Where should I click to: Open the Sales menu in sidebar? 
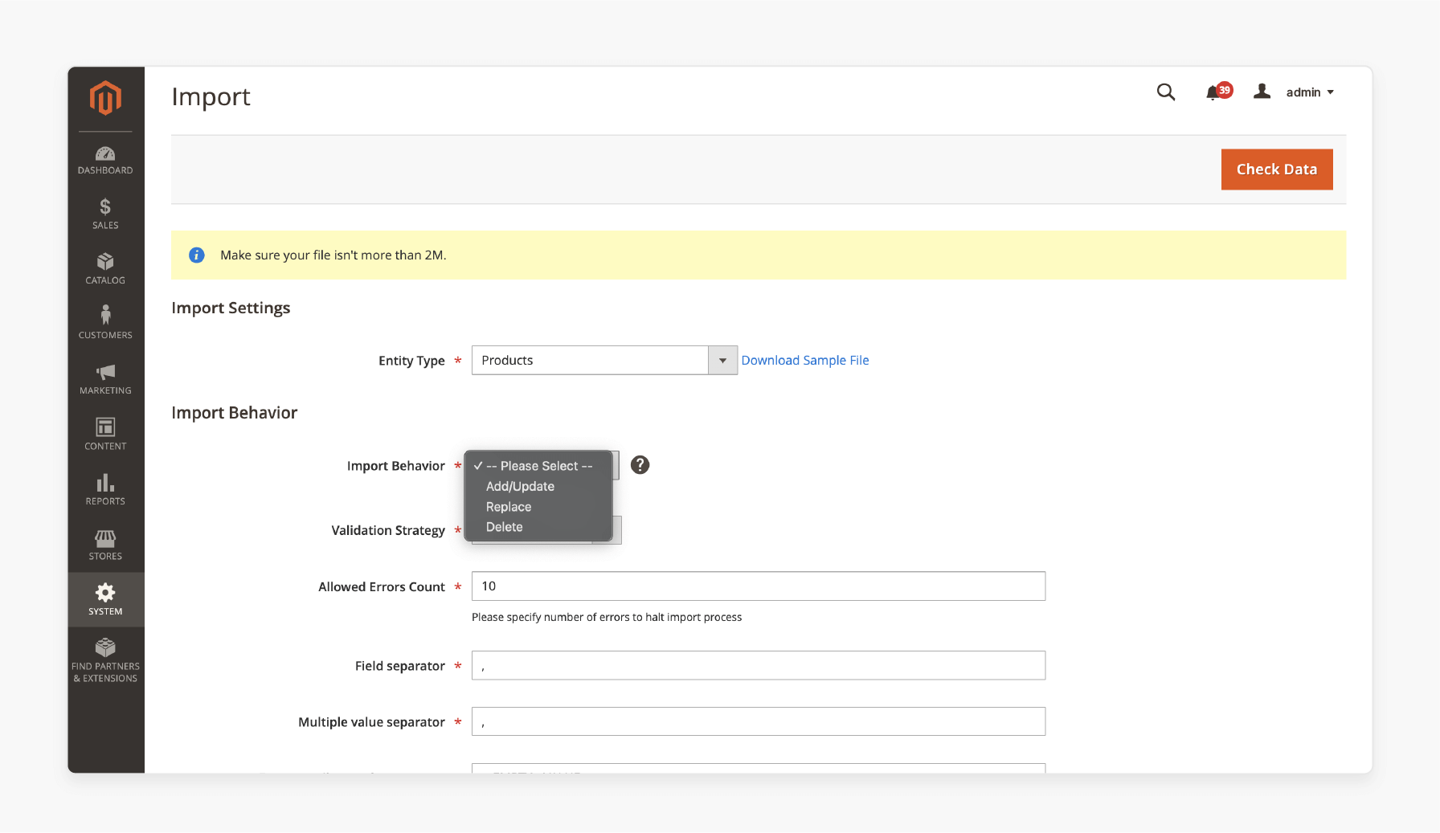point(105,214)
